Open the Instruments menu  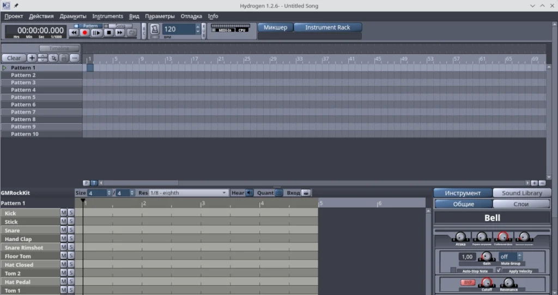click(107, 16)
